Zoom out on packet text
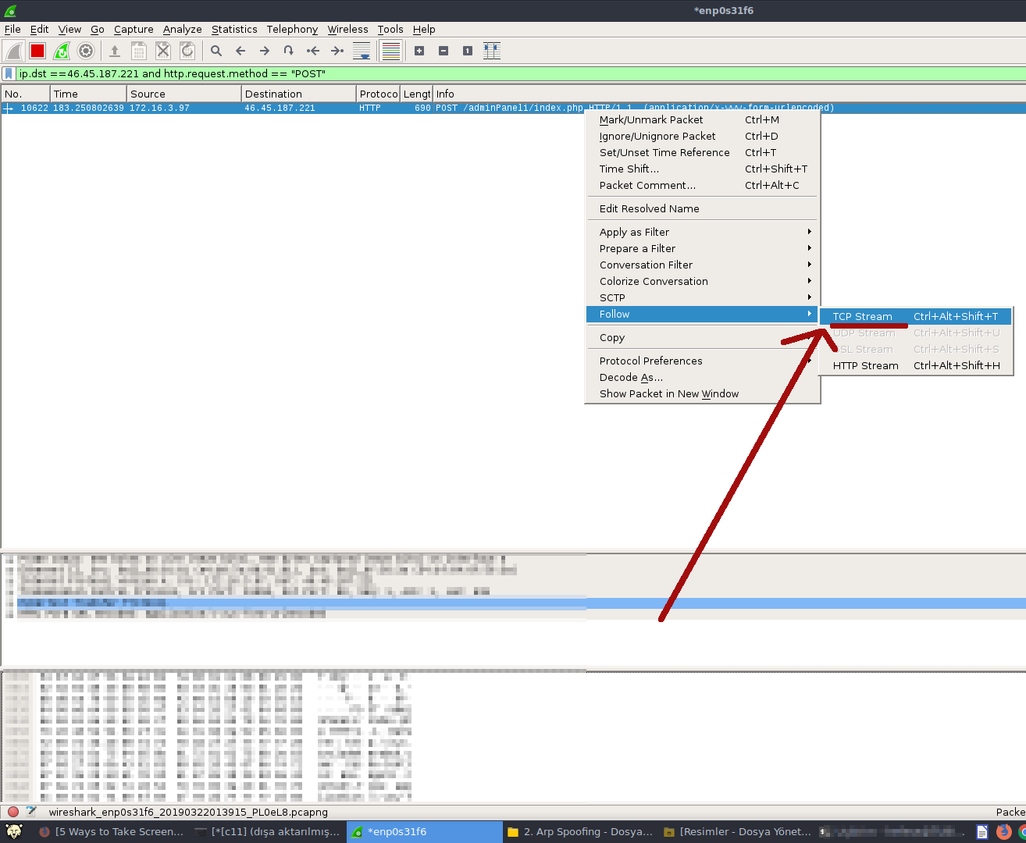This screenshot has height=843, width=1026. point(444,52)
